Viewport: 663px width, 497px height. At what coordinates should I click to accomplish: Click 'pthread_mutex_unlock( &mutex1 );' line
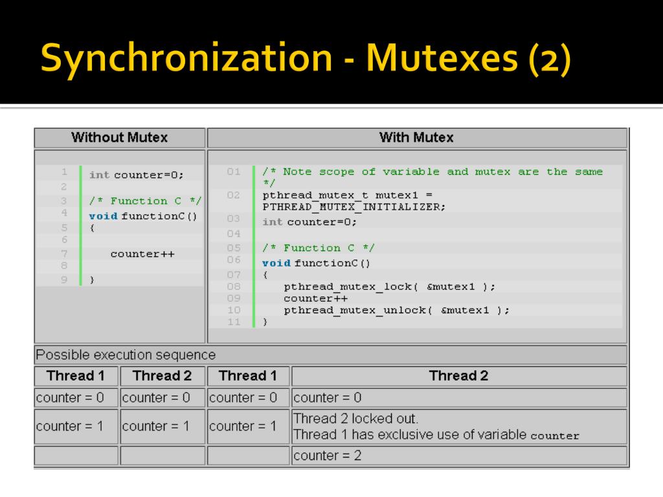397,310
